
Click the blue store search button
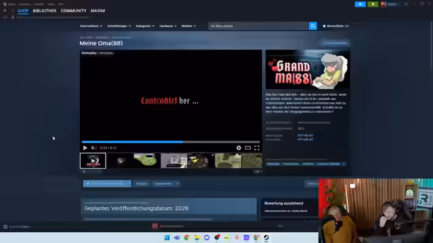(313, 26)
